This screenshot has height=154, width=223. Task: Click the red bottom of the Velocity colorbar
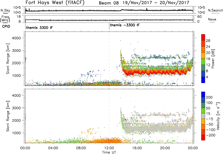(203, 138)
